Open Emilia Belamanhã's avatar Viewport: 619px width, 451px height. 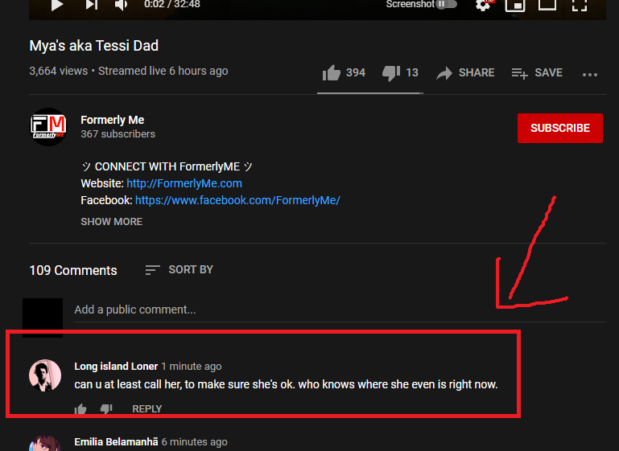tap(45, 443)
